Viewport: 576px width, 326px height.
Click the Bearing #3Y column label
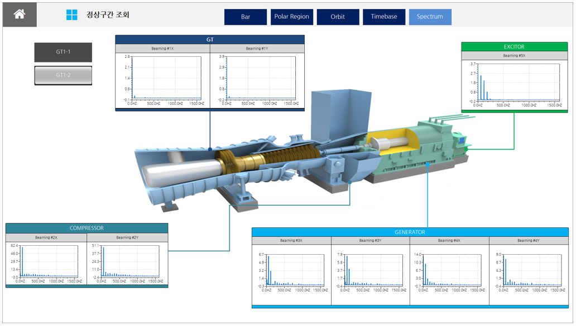tap(370, 241)
